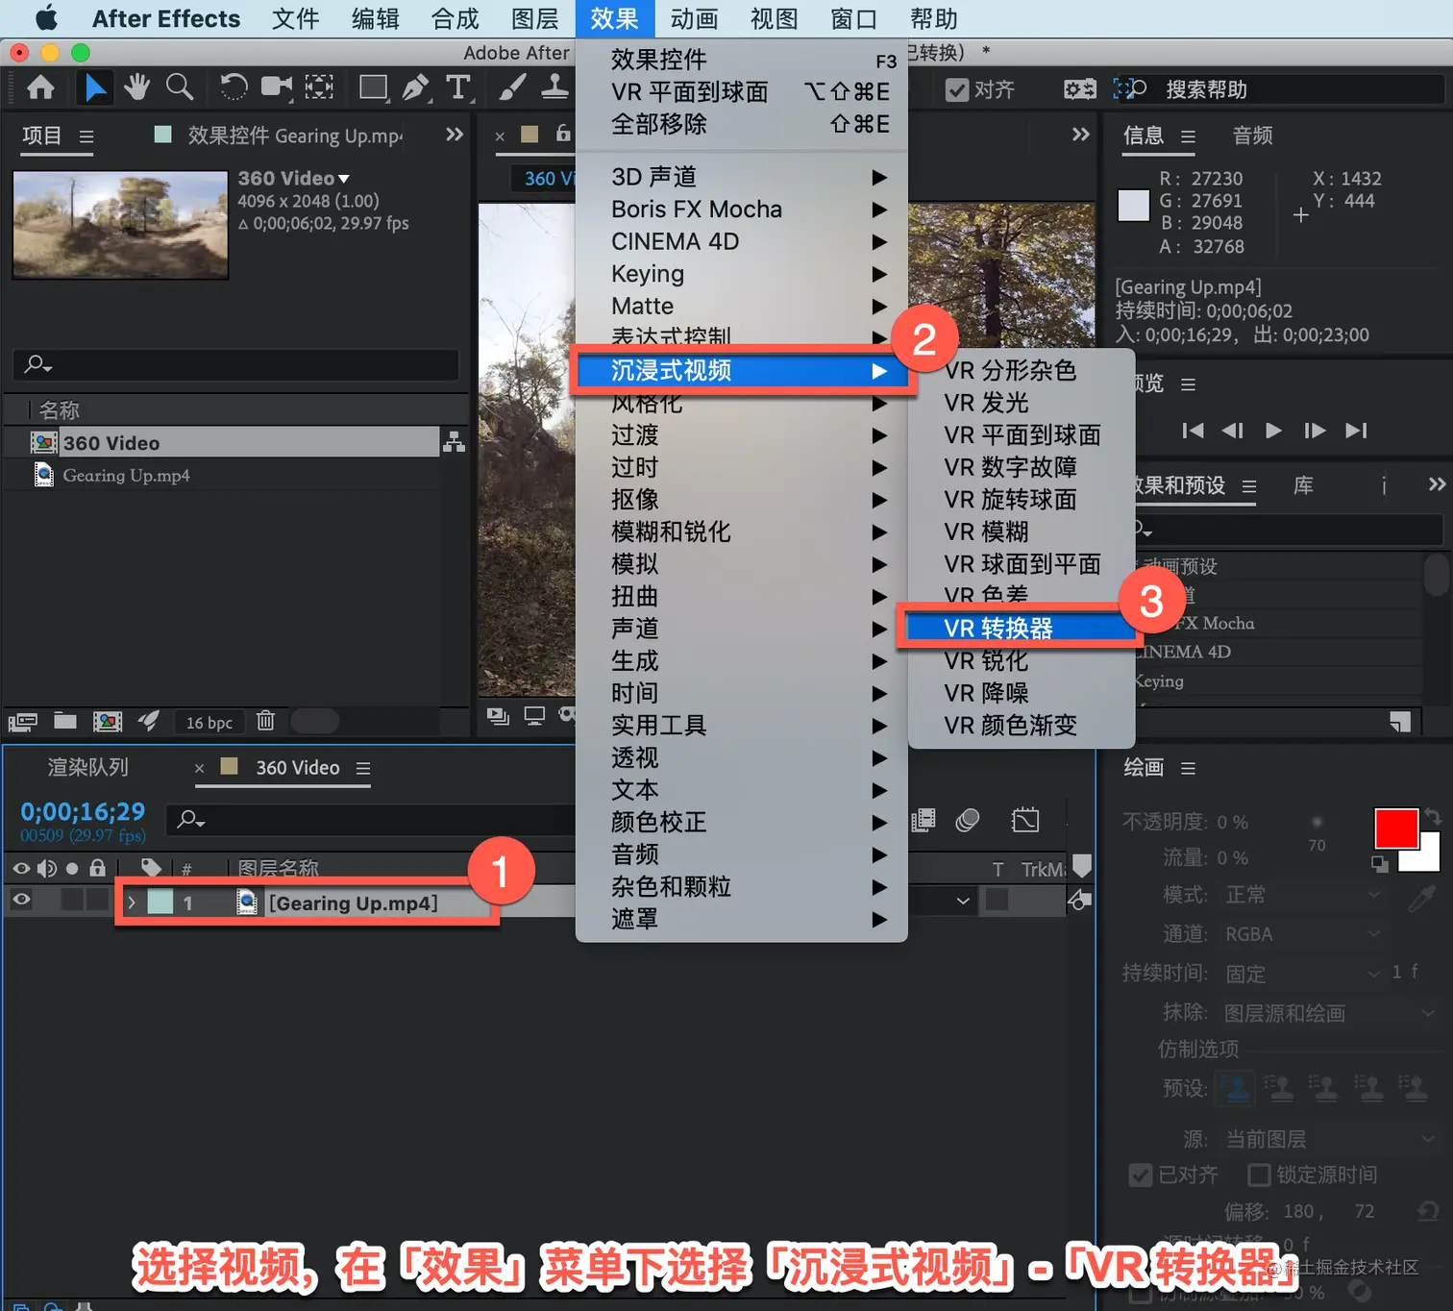Select the 360 Video project thumbnail

120,225
